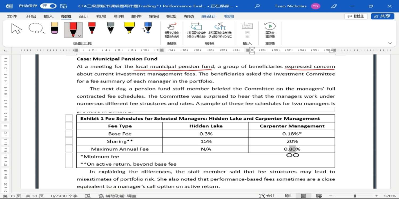Open the 表设计 (Table Design) tab
Screen dimensions: 399x199
click(x=209, y=16)
